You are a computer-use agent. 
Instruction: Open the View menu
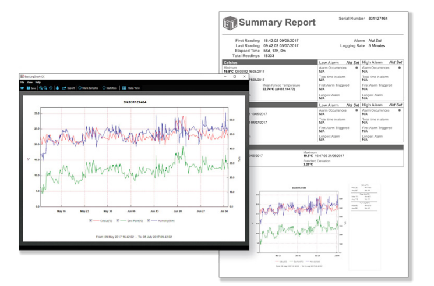click(29, 83)
